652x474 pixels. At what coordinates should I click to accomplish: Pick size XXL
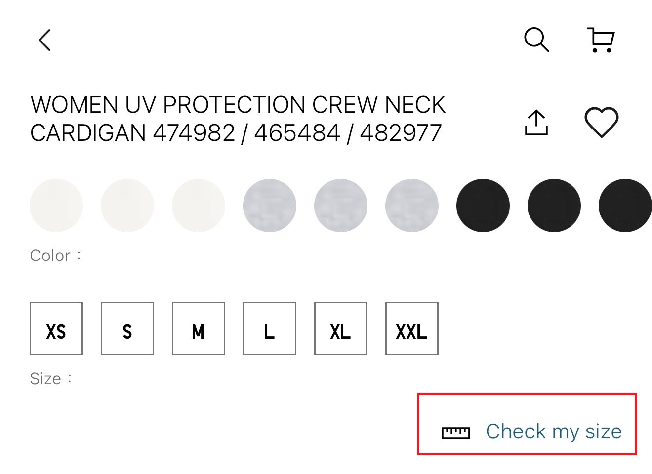(412, 329)
